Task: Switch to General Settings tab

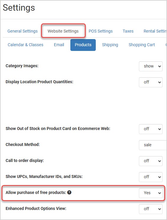Action: [22, 31]
